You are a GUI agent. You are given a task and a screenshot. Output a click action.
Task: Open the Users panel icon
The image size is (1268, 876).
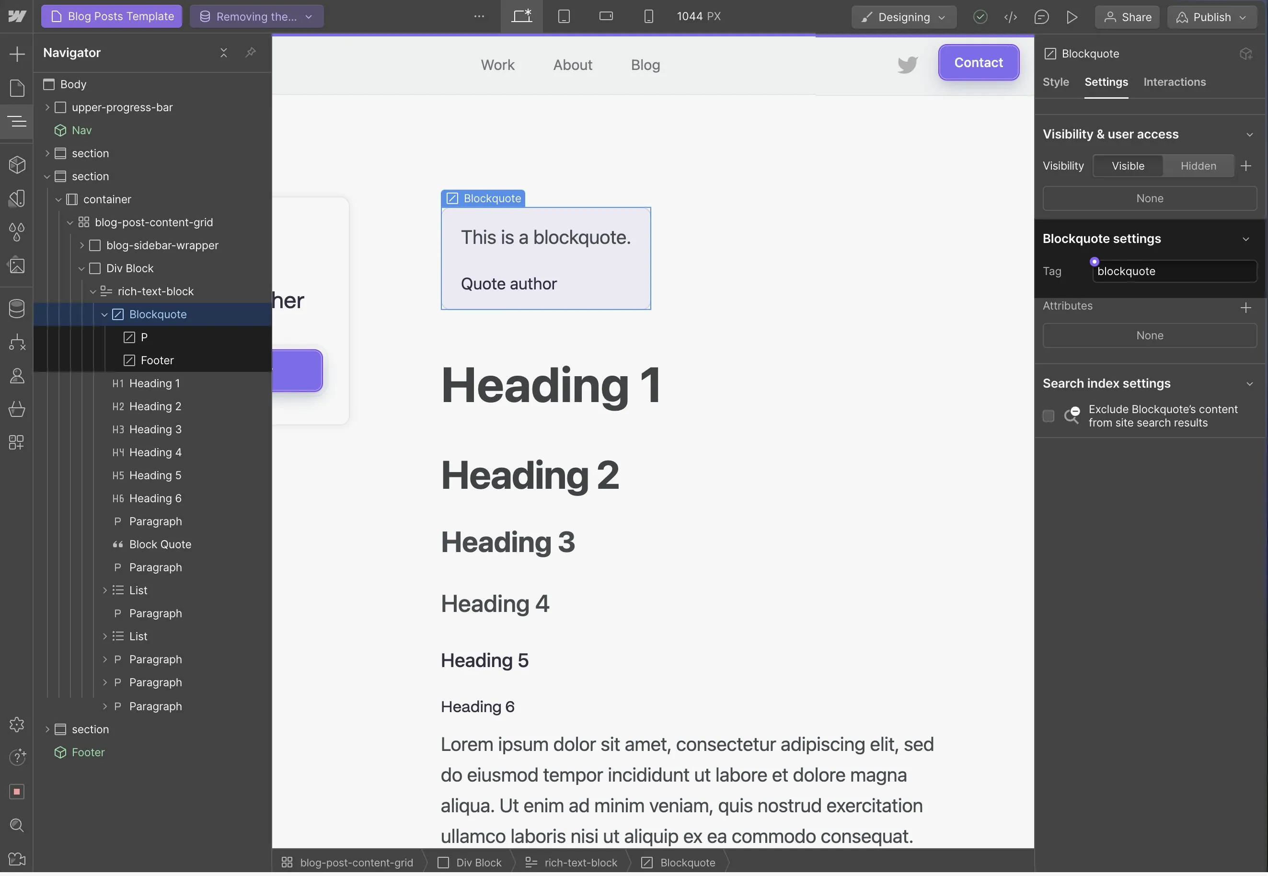coord(17,377)
